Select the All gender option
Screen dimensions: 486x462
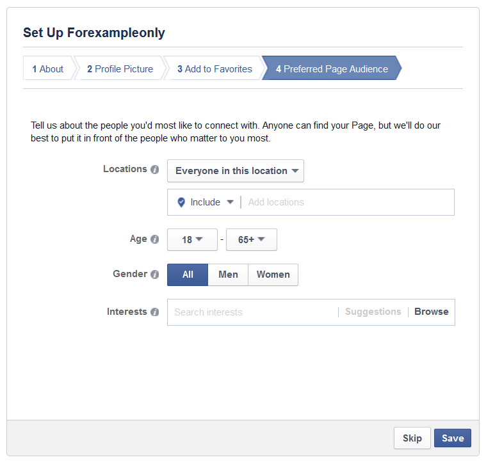[188, 275]
